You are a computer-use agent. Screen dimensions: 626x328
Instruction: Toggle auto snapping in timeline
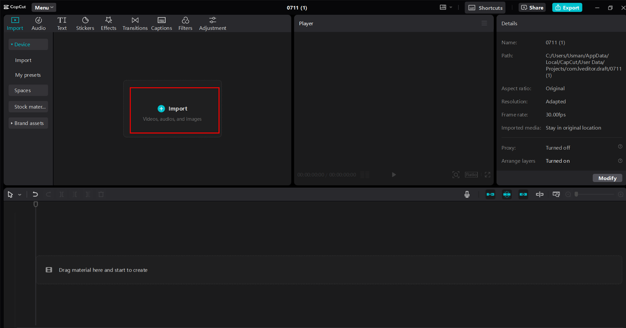[x=507, y=194]
